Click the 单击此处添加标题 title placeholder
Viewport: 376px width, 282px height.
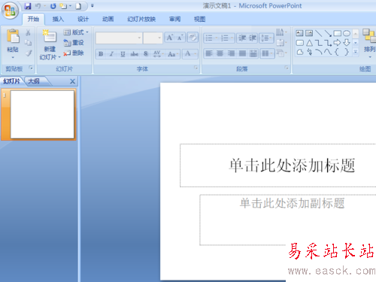(292, 165)
